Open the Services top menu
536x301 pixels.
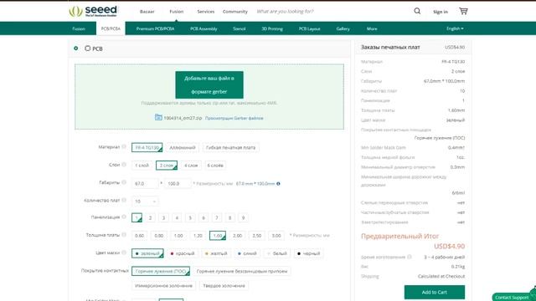point(206,12)
